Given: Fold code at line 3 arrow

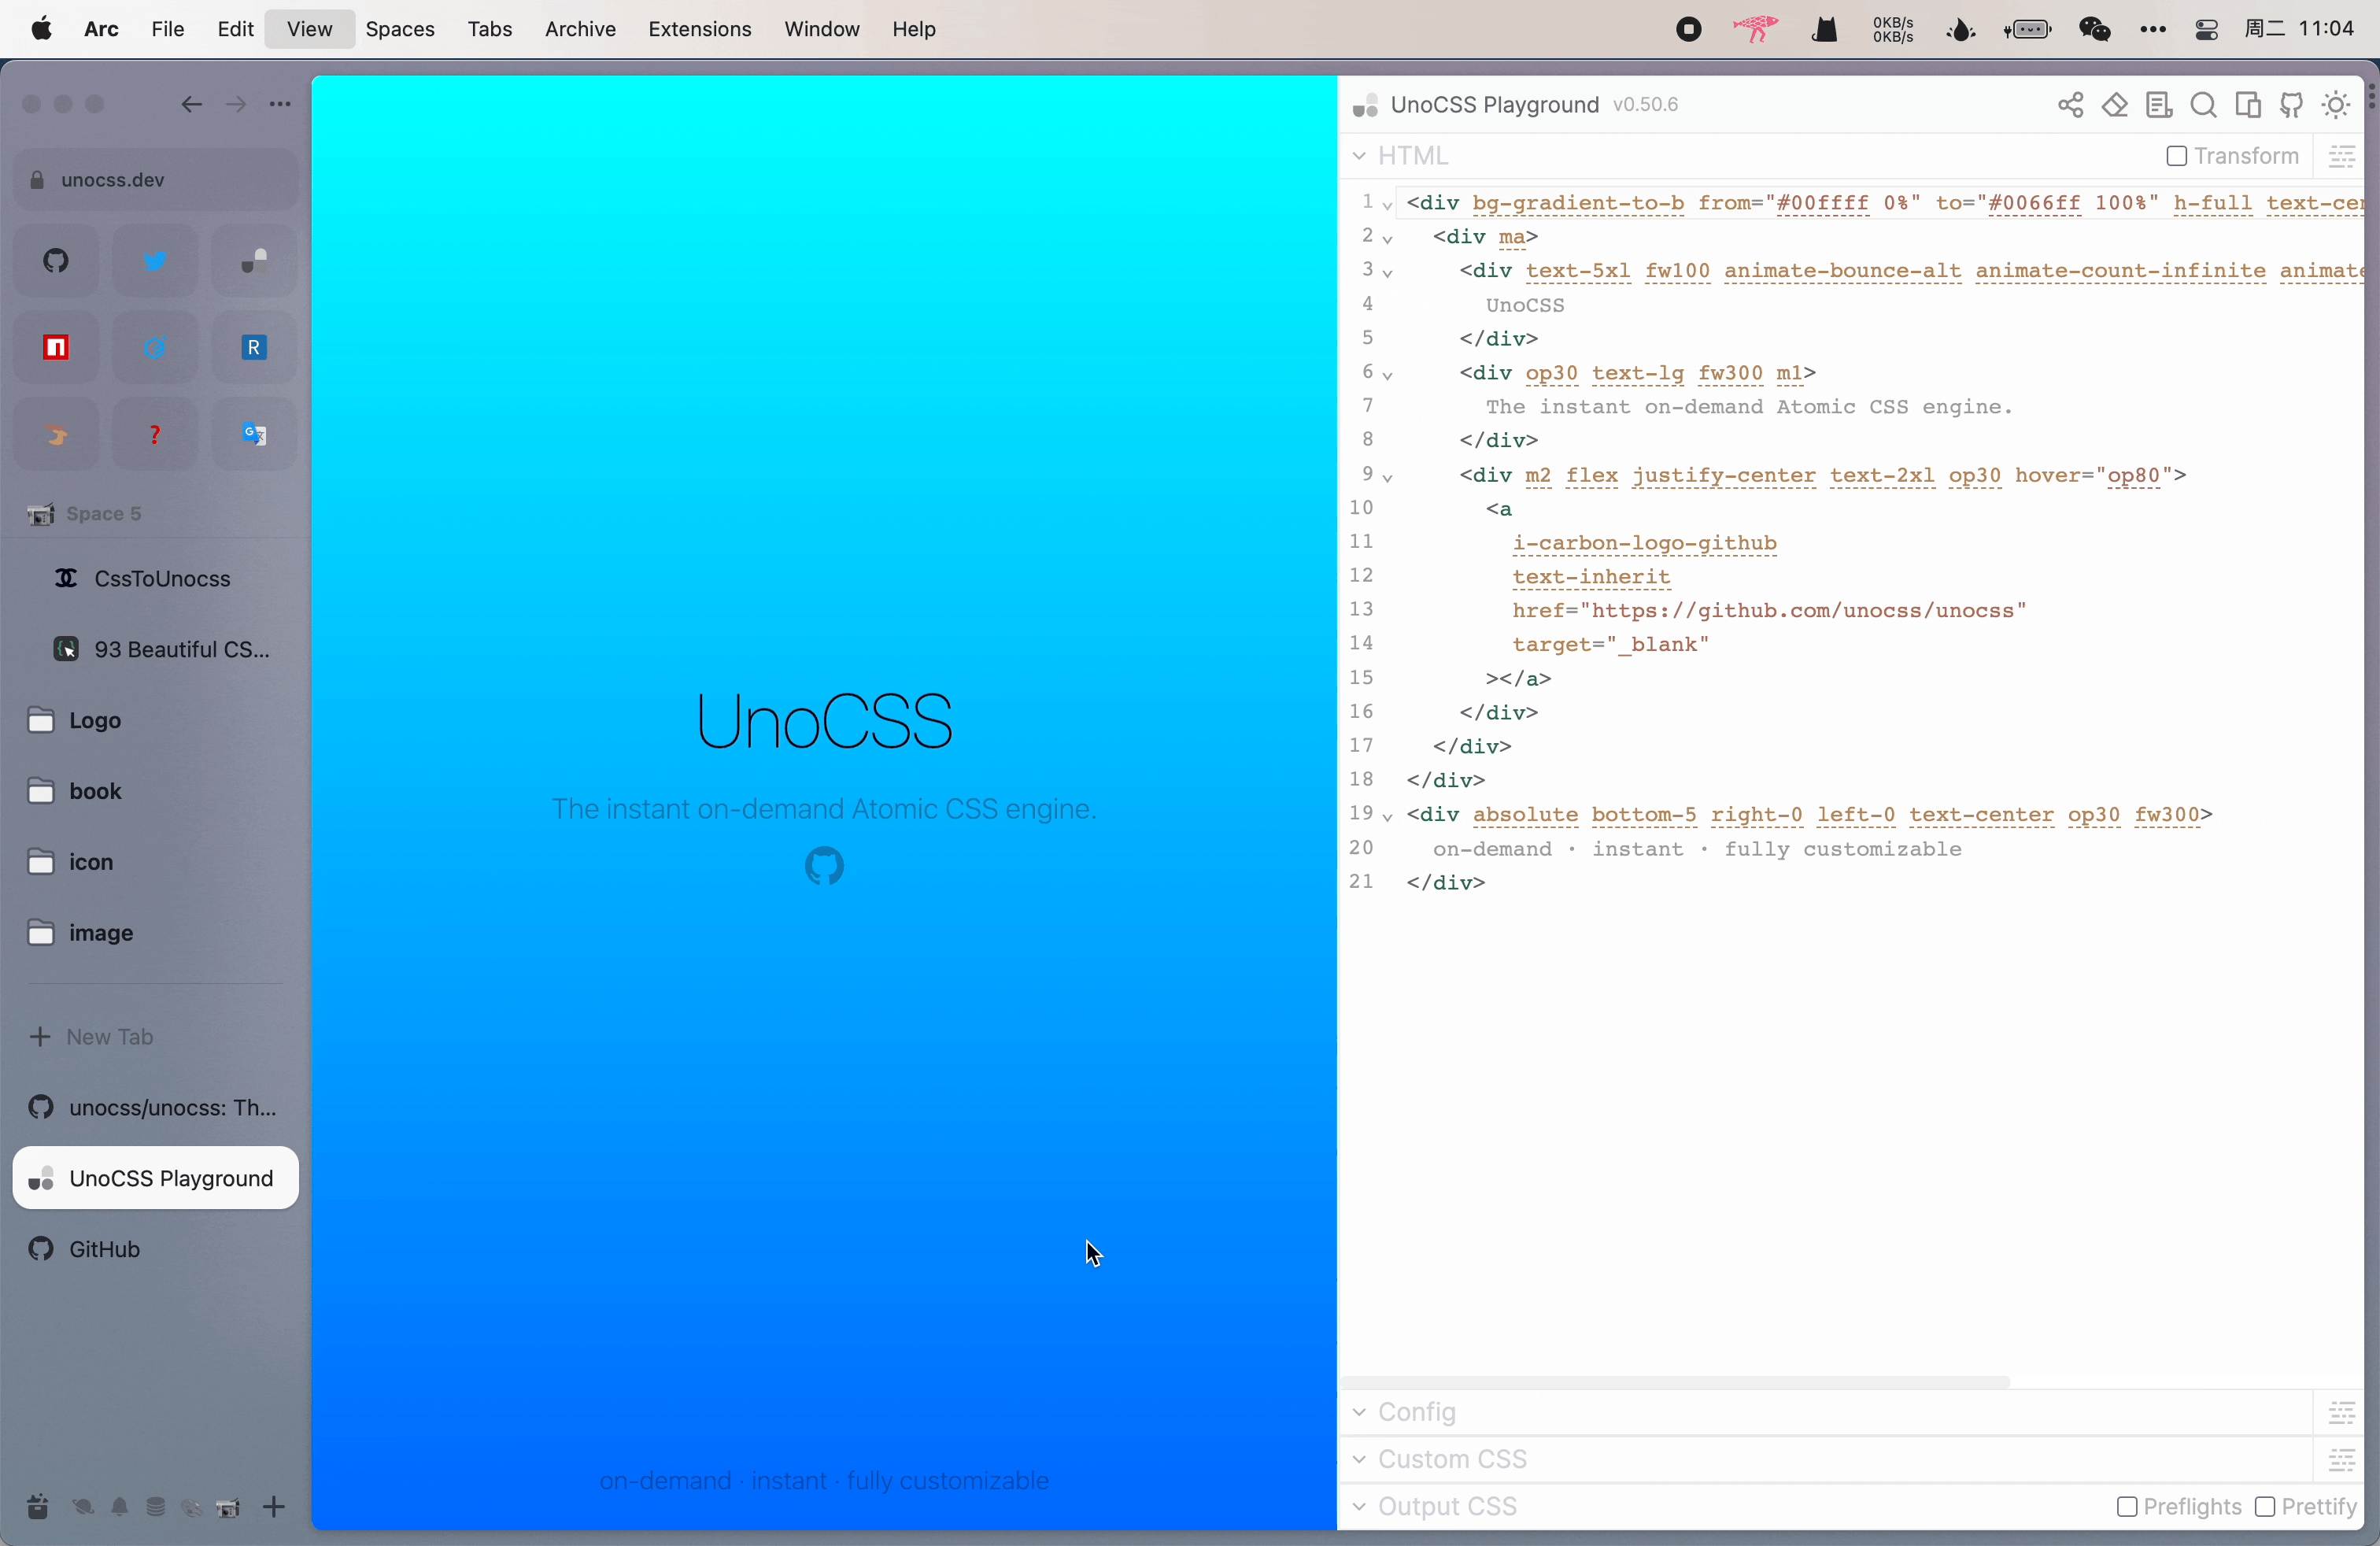Looking at the screenshot, I should click(1388, 273).
